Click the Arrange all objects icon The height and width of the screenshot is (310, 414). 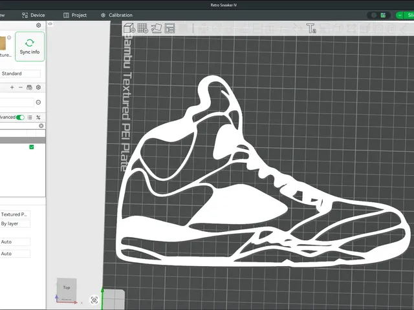click(169, 28)
